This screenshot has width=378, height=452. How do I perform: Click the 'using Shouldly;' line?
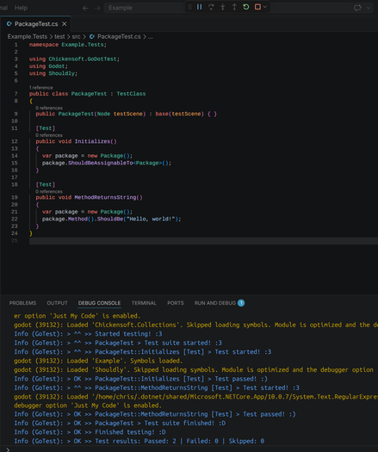53,73
